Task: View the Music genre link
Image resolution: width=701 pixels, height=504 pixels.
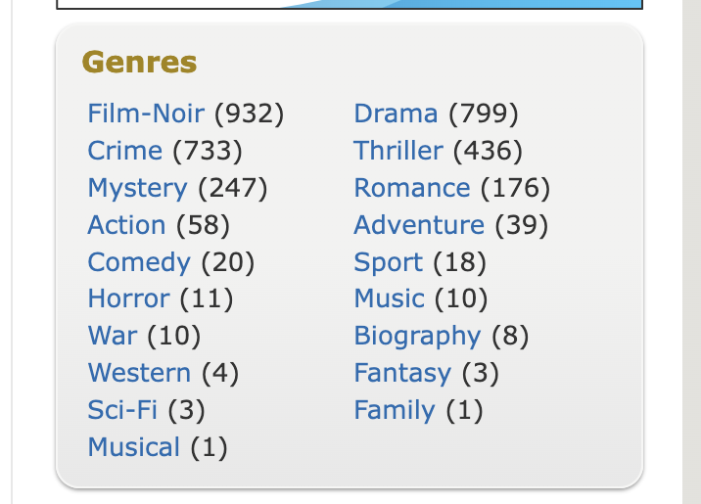Action: point(389,298)
